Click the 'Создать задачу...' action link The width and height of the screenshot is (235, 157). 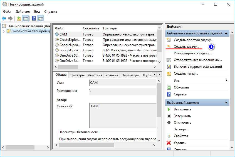(186, 47)
